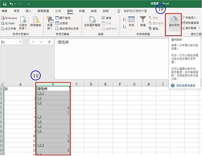Click 快速填入 (Flash Fill)
Image resolution: width=202 pixels, height=156 pixels.
189,17
